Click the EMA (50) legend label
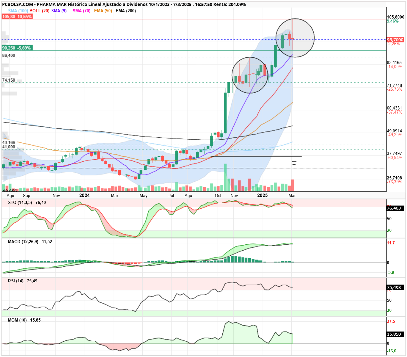 click(x=103, y=11)
